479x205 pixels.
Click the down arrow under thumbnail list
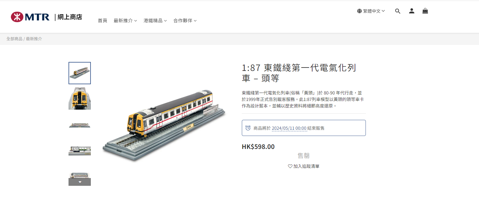pos(80,182)
